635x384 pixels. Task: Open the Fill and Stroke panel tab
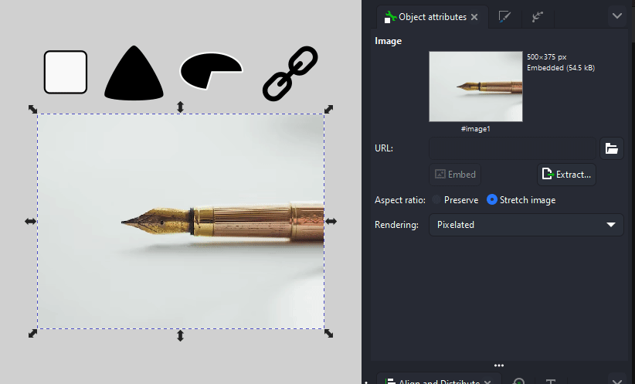[x=504, y=16]
